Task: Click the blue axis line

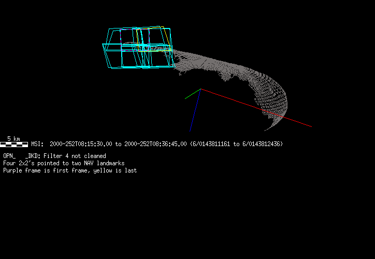Action: pyautogui.click(x=195, y=110)
